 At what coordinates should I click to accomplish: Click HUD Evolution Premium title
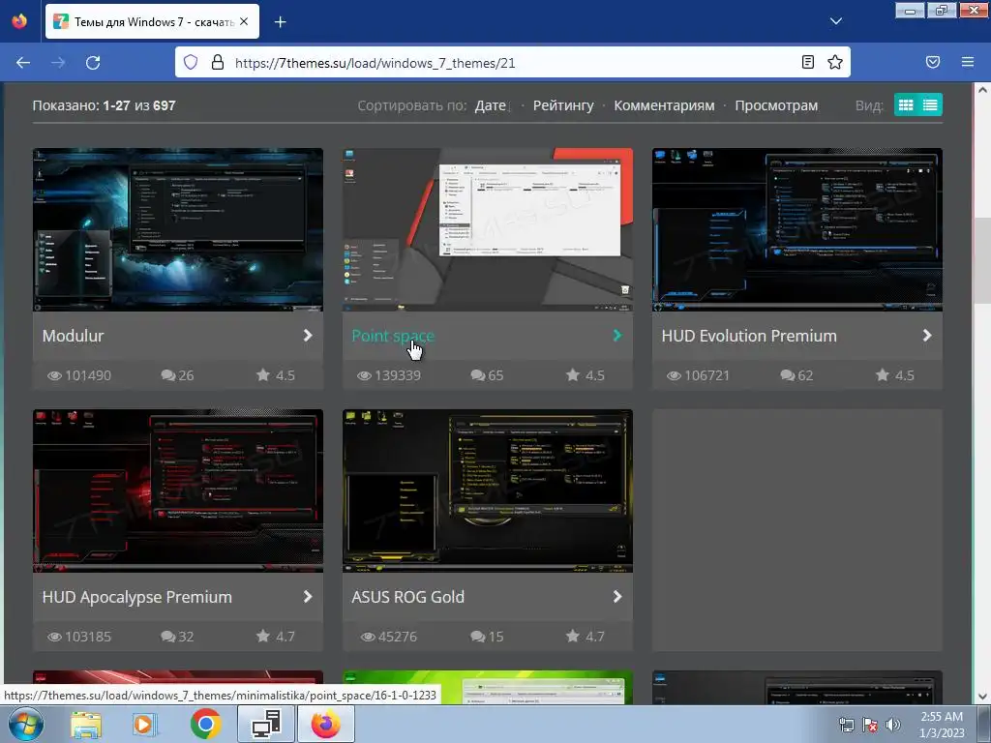[749, 336]
